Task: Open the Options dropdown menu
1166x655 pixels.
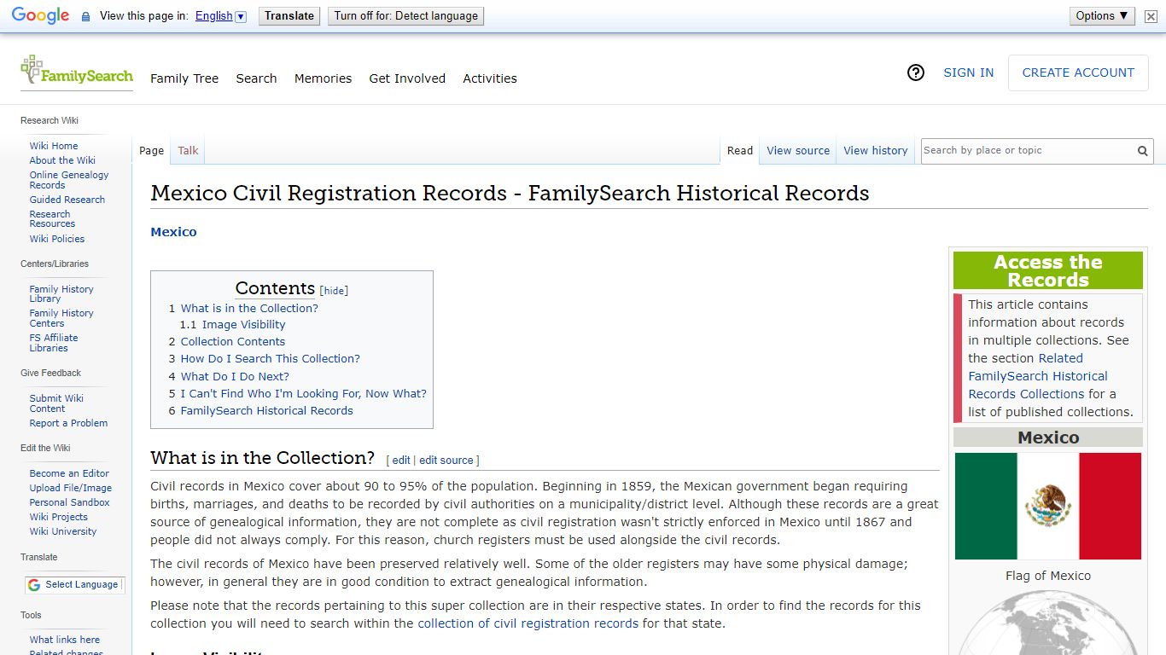Action: click(1101, 14)
